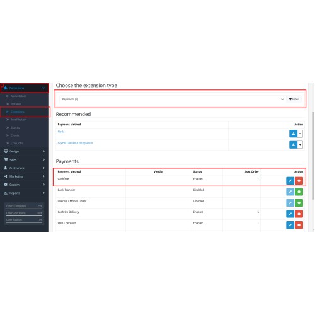This screenshot has width=315, height=315.
Task: Open dropdown arrow next to Nochex download button
Action: (300, 134)
